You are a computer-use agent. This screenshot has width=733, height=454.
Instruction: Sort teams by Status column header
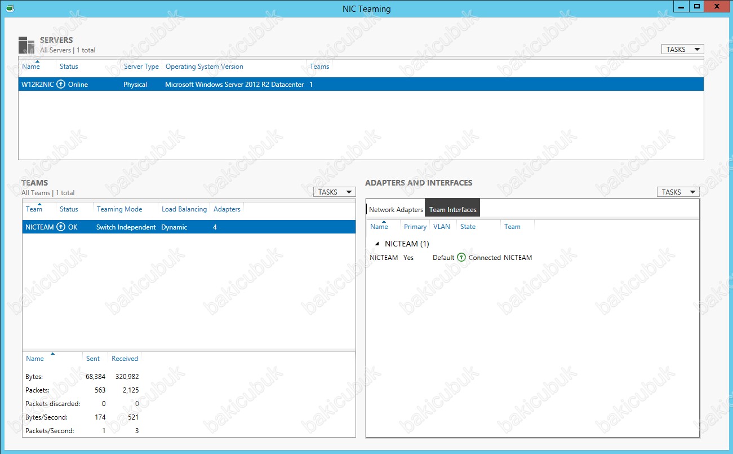click(x=69, y=209)
